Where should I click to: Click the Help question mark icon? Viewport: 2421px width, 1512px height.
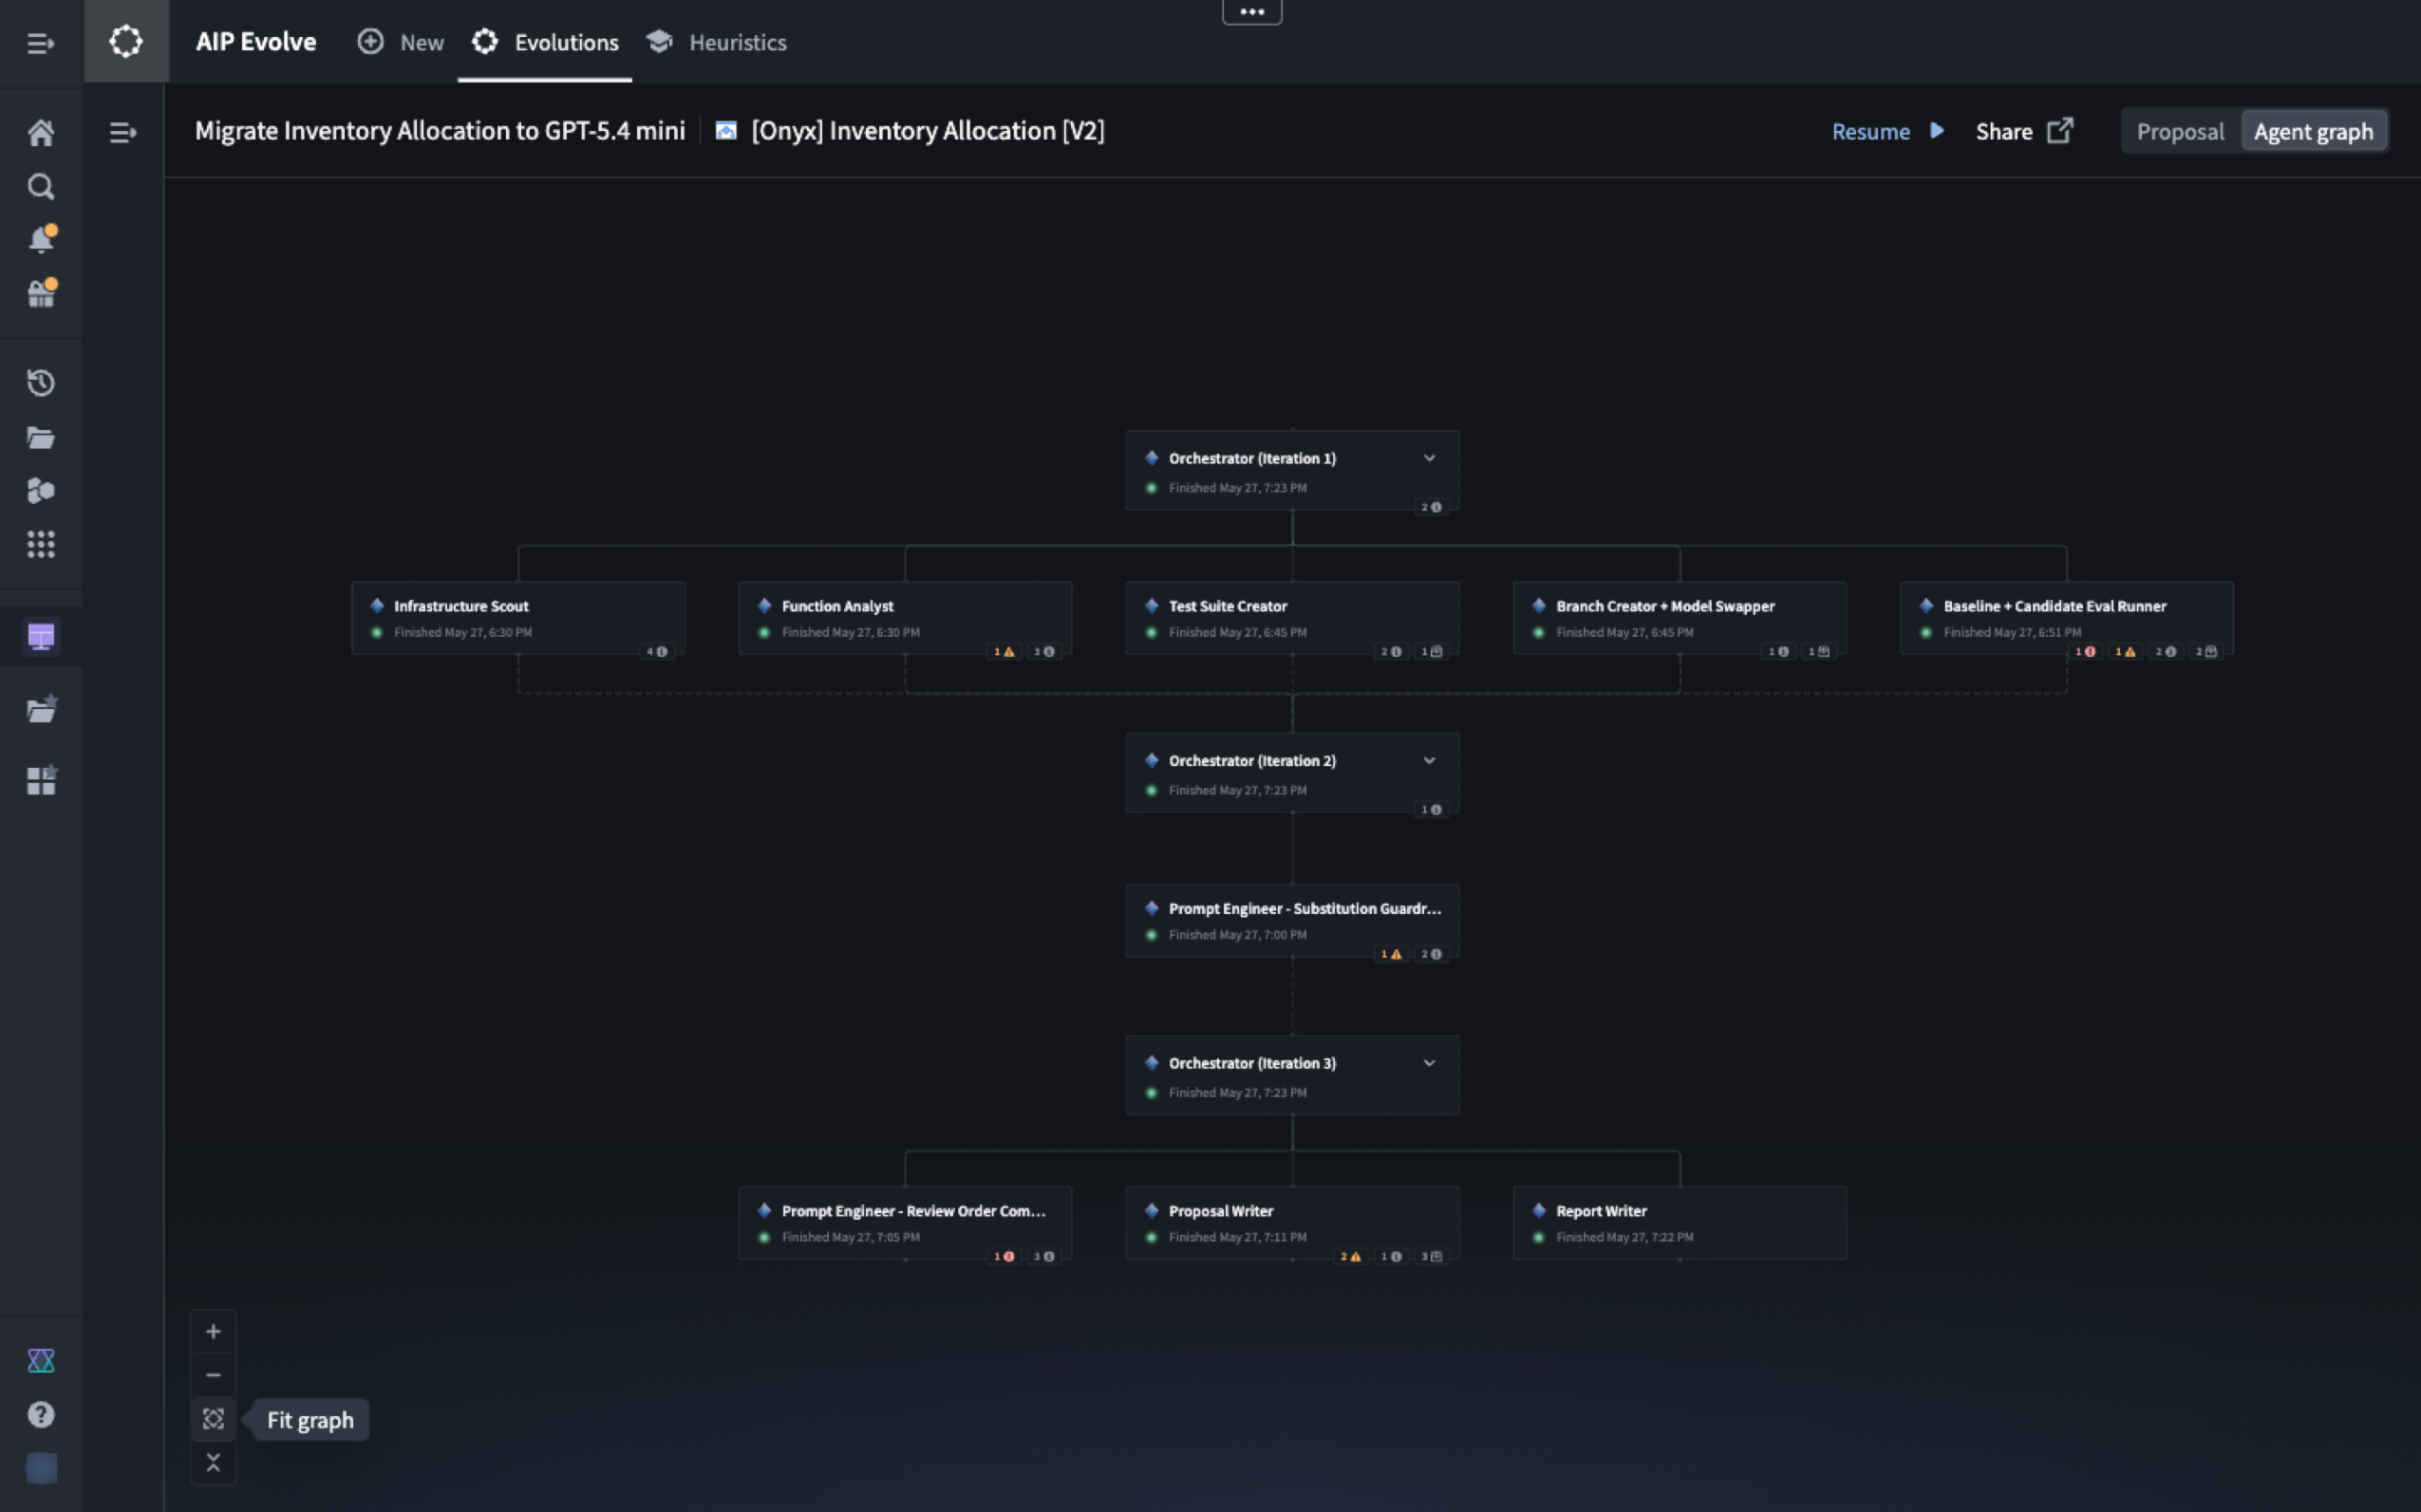pyautogui.click(x=41, y=1414)
